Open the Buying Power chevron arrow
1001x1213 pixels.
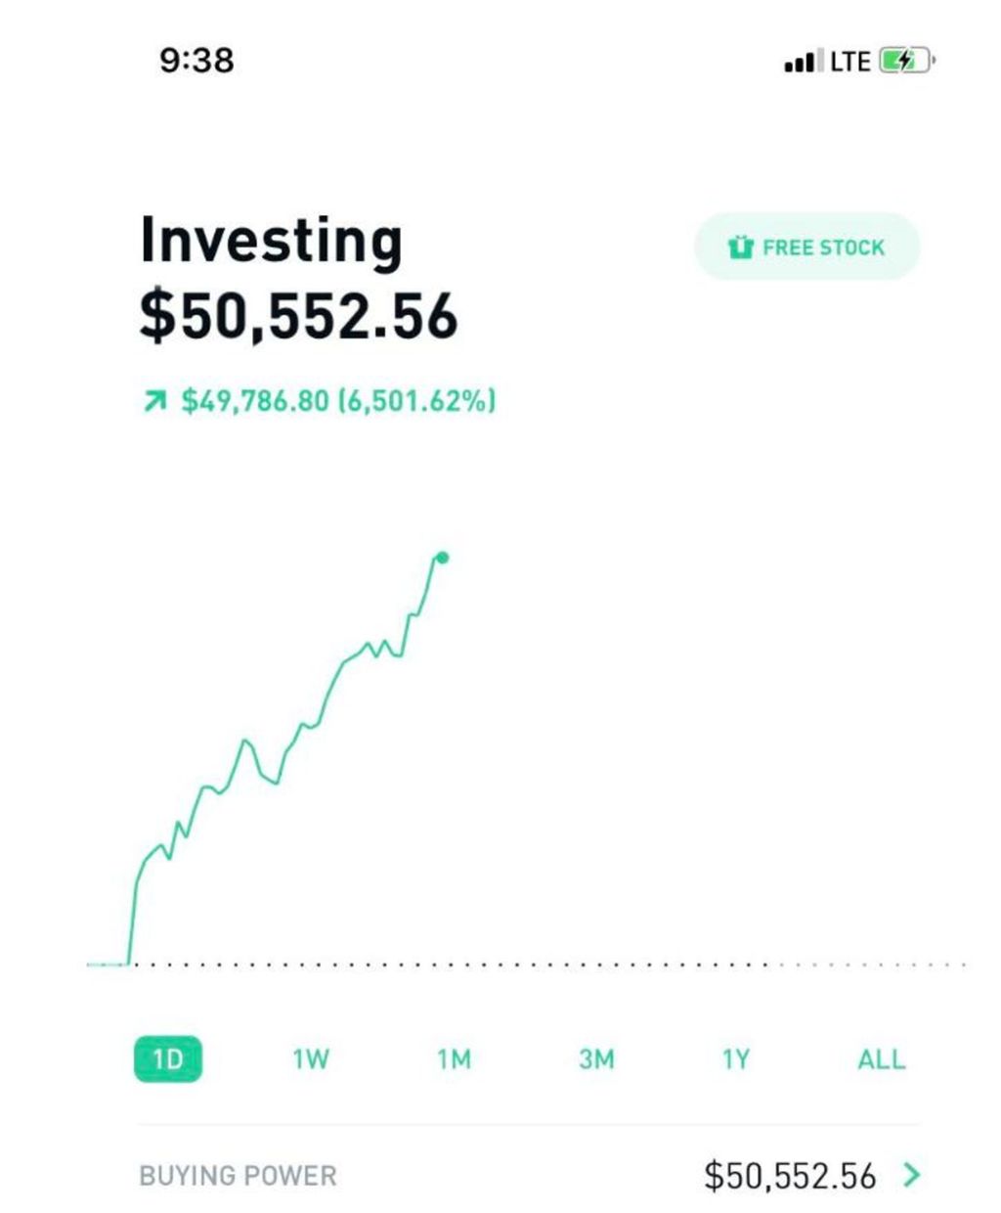click(x=911, y=1174)
